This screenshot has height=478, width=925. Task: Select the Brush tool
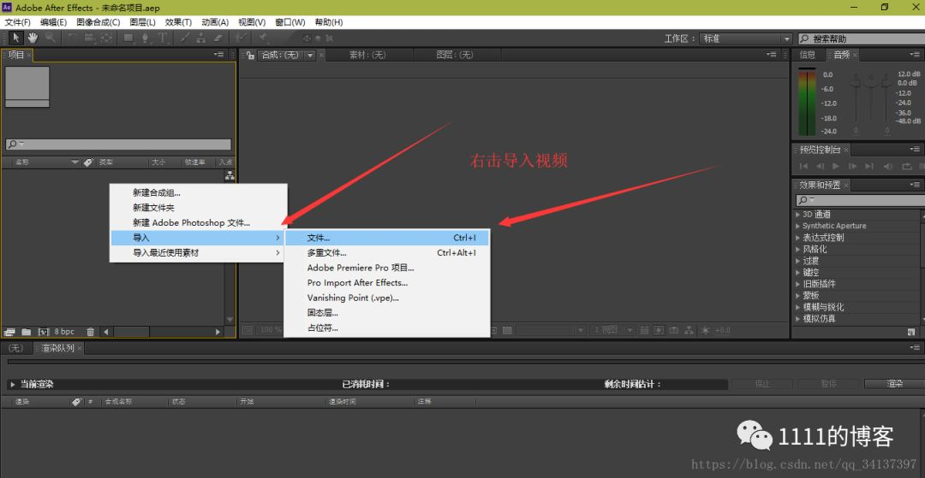tap(184, 38)
